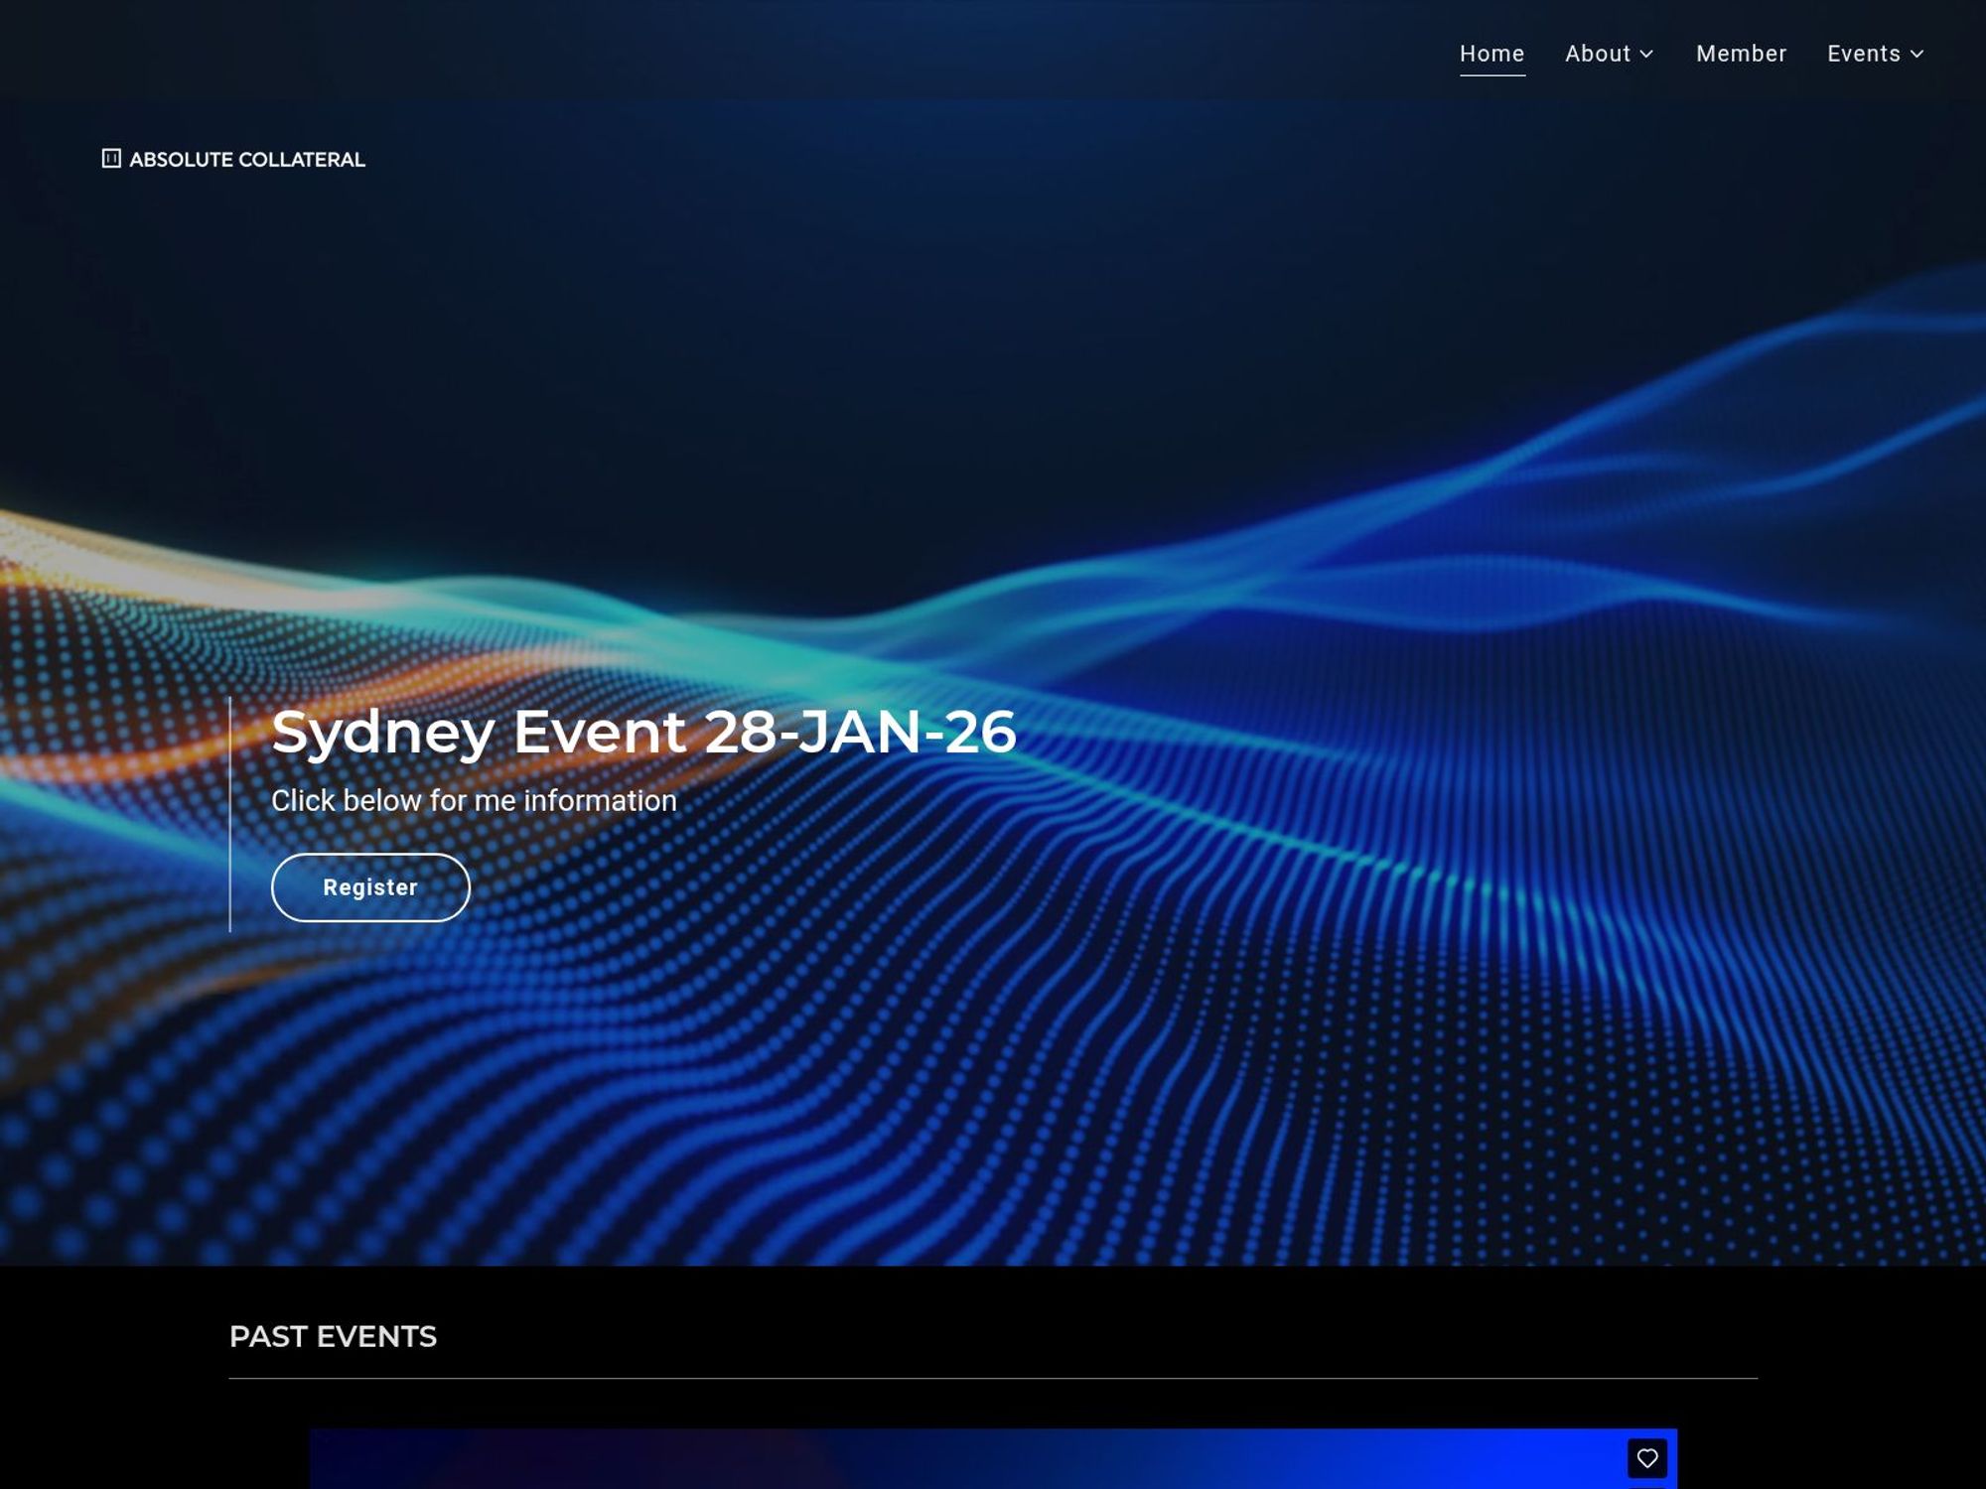
Task: Toggle the Home link's active state
Action: coord(1491,54)
